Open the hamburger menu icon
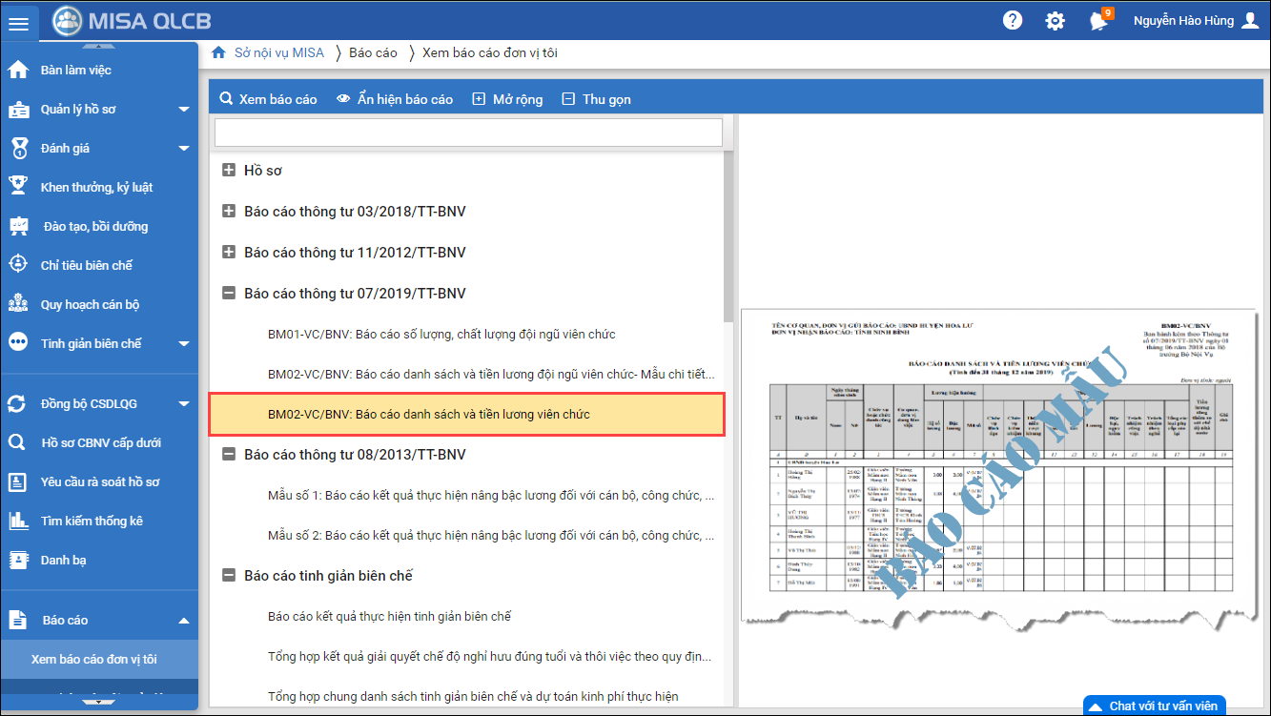1271x716 pixels. pyautogui.click(x=19, y=23)
